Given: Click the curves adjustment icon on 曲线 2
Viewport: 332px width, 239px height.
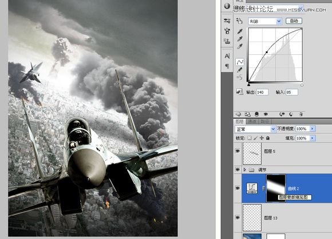Looking at the screenshot, I should pos(252,188).
